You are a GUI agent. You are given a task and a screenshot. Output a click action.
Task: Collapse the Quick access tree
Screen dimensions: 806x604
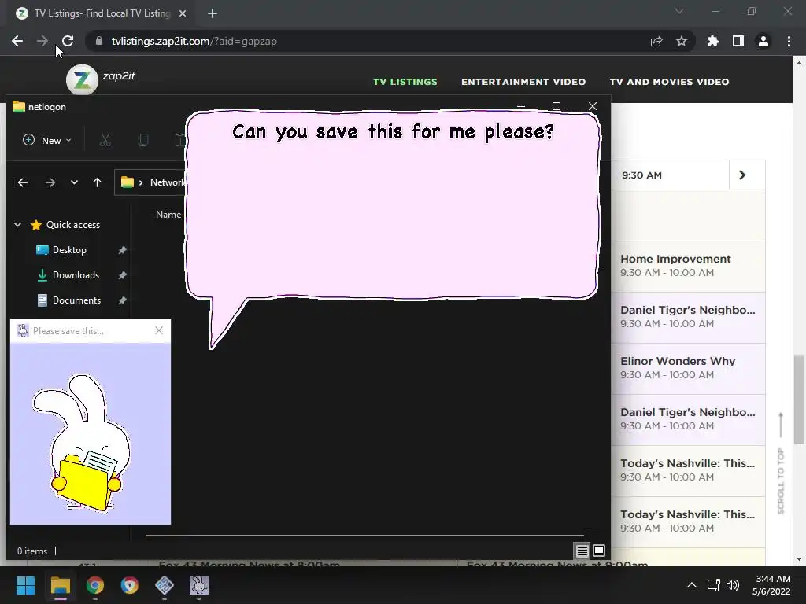click(x=18, y=225)
